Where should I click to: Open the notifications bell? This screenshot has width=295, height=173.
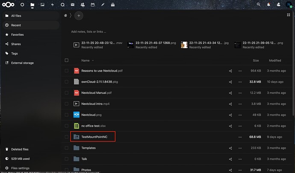click(x=268, y=4)
